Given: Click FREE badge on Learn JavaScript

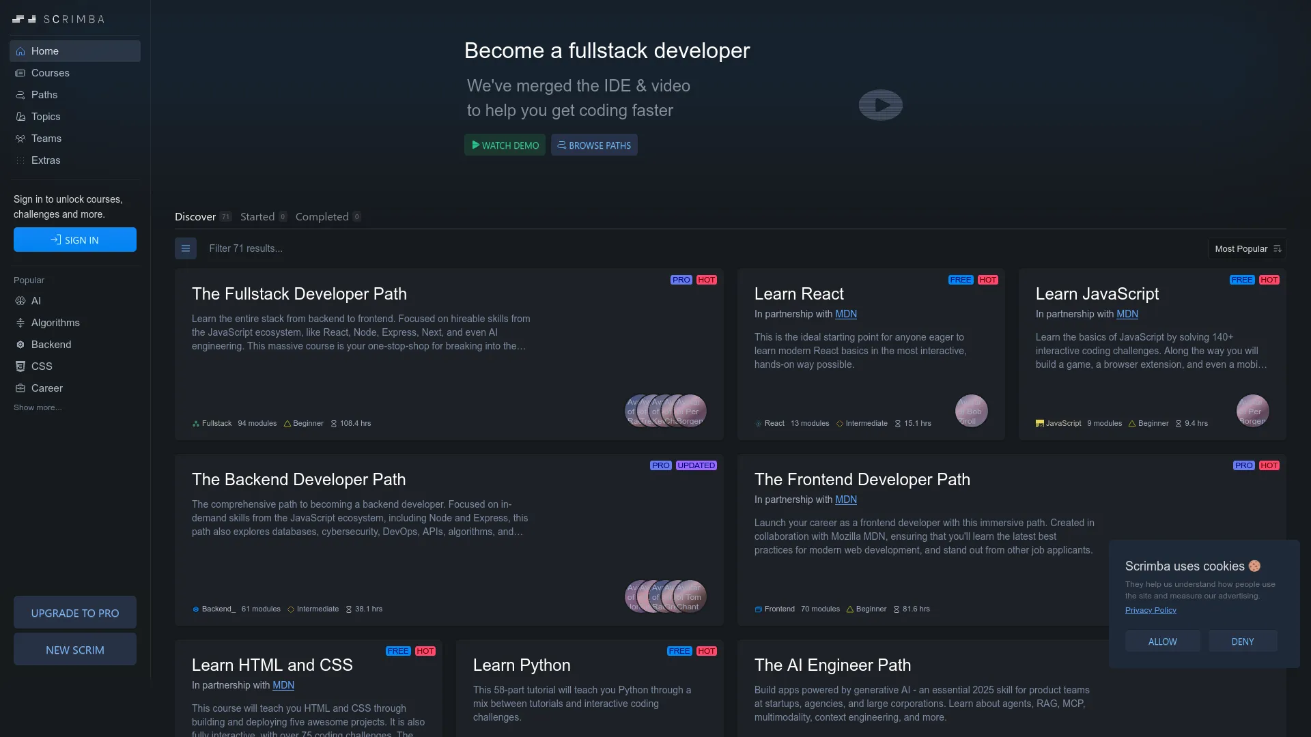Looking at the screenshot, I should click(1242, 280).
